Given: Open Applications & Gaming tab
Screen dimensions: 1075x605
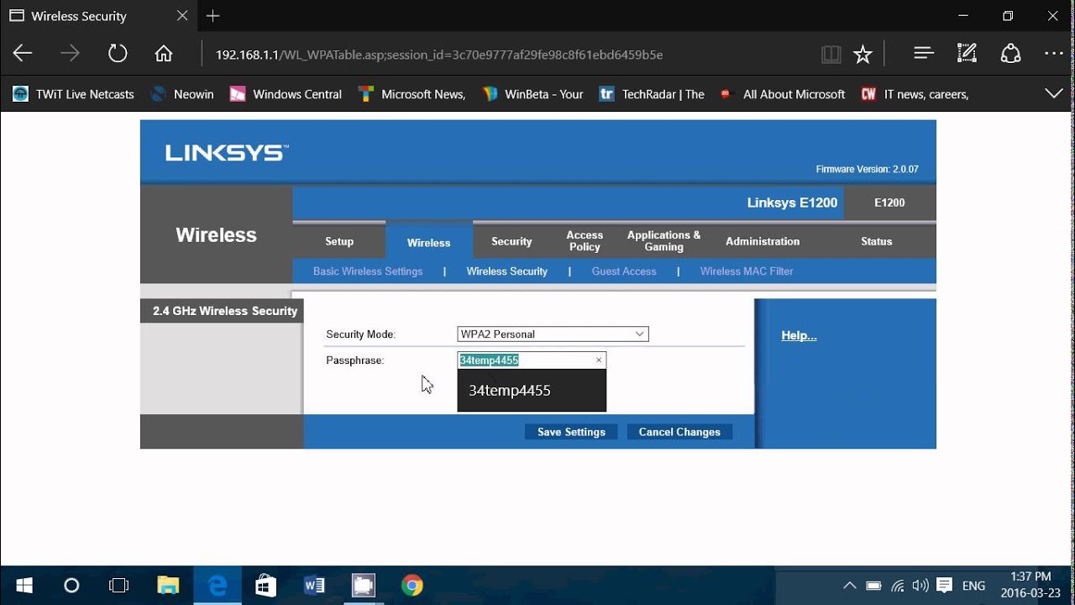Looking at the screenshot, I should 663,241.
